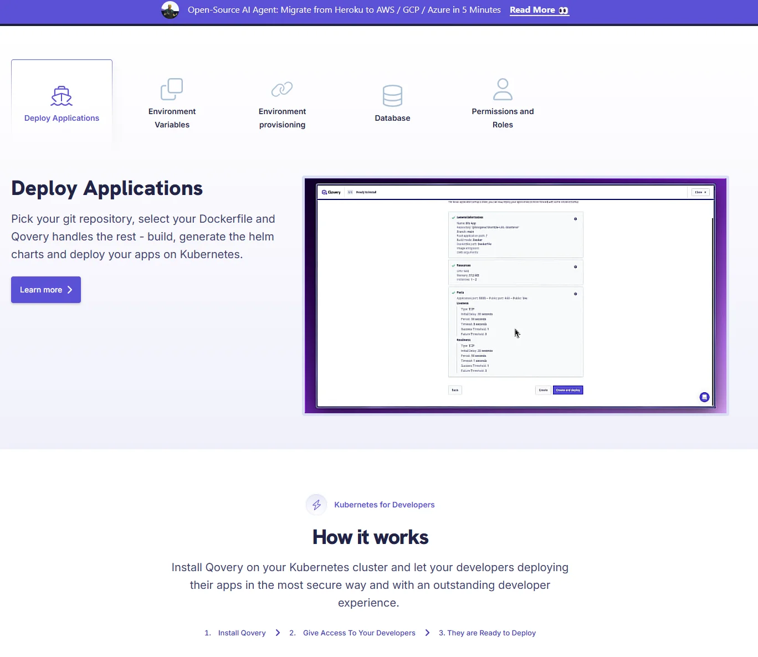The image size is (758, 657).
Task: Open the Database tab
Action: coord(392,104)
